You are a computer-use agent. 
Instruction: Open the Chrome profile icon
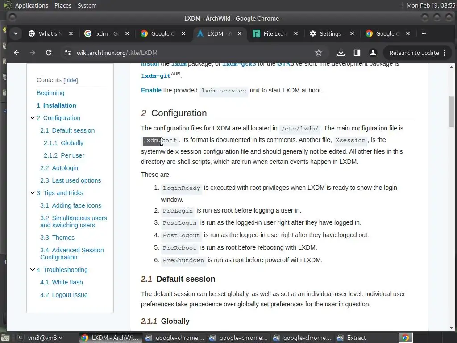(373, 53)
